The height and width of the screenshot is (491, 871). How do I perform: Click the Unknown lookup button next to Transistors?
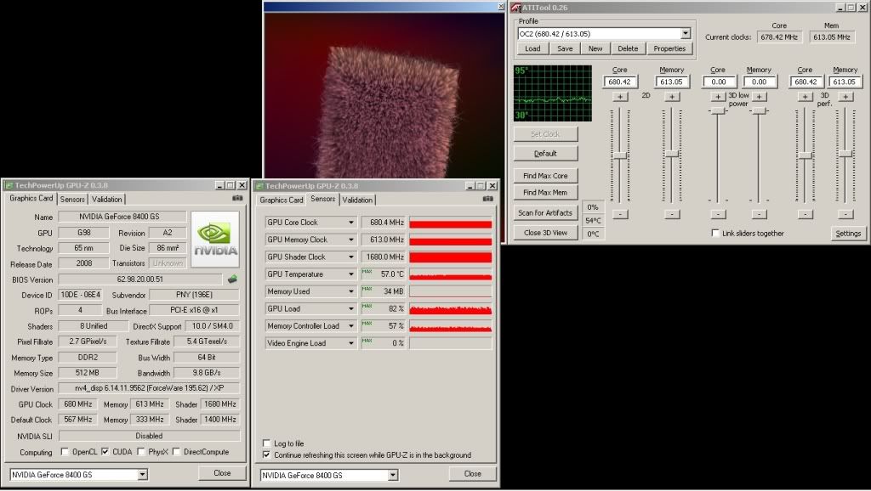click(x=167, y=263)
